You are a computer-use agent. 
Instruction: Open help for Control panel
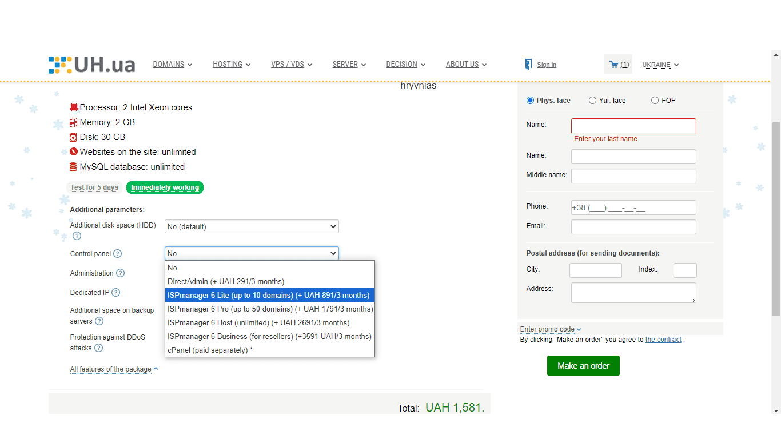coord(117,254)
